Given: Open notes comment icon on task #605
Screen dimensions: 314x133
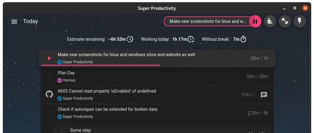Looking at the screenshot, I should pyautogui.click(x=264, y=95).
